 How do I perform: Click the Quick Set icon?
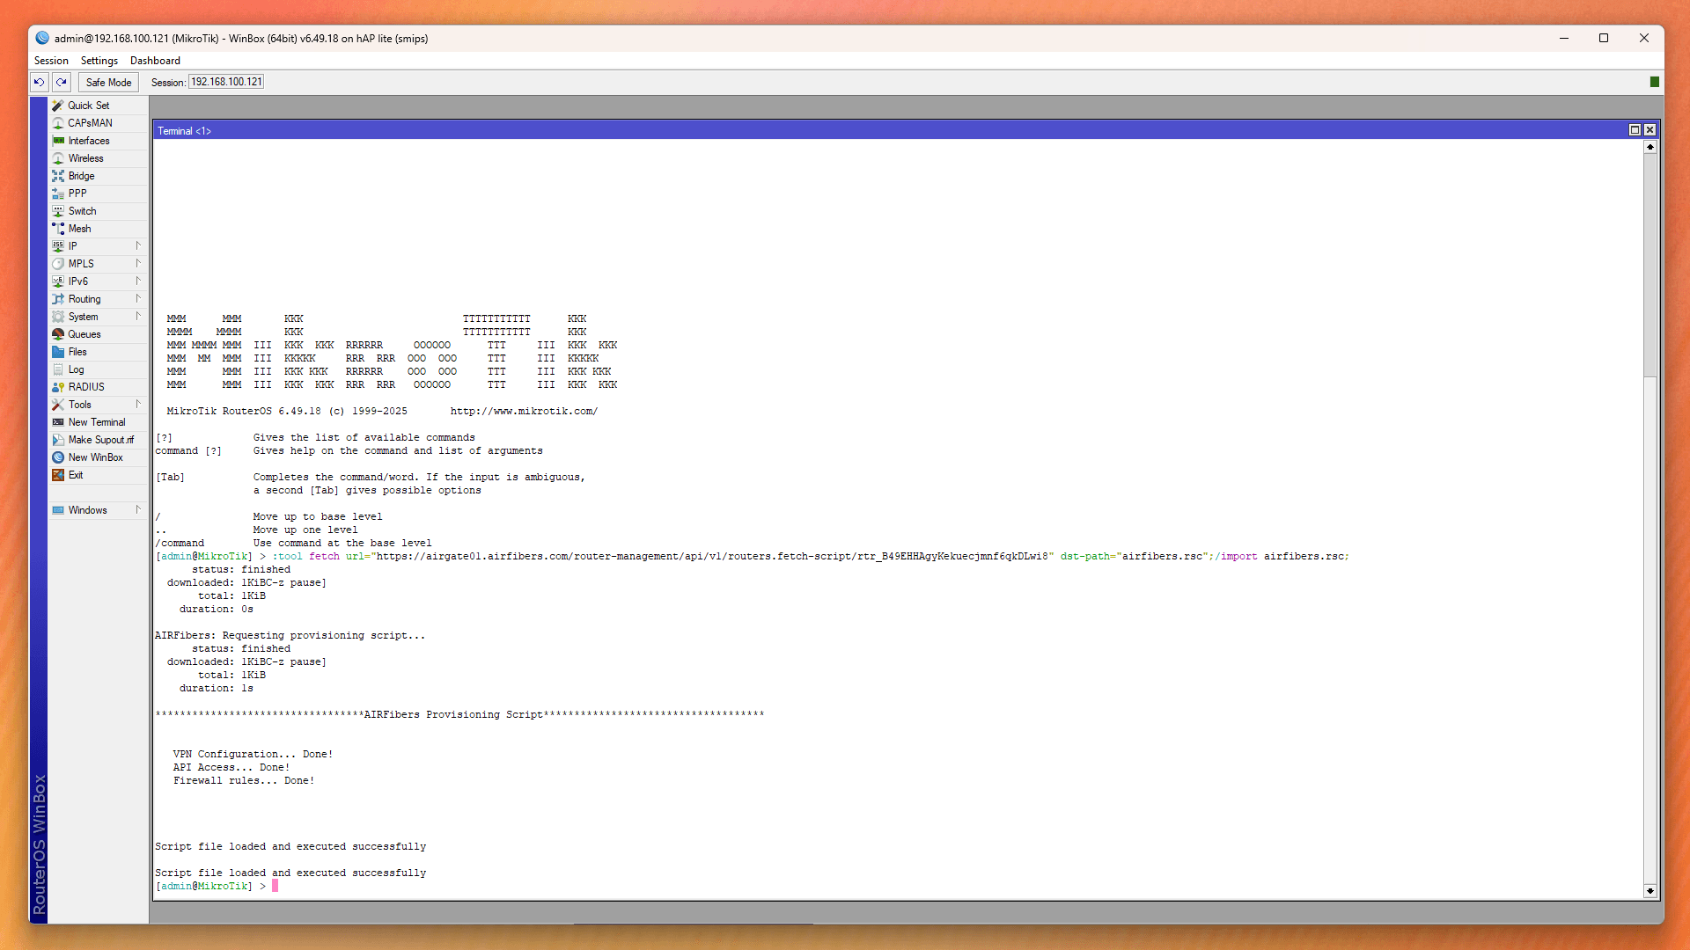(58, 106)
